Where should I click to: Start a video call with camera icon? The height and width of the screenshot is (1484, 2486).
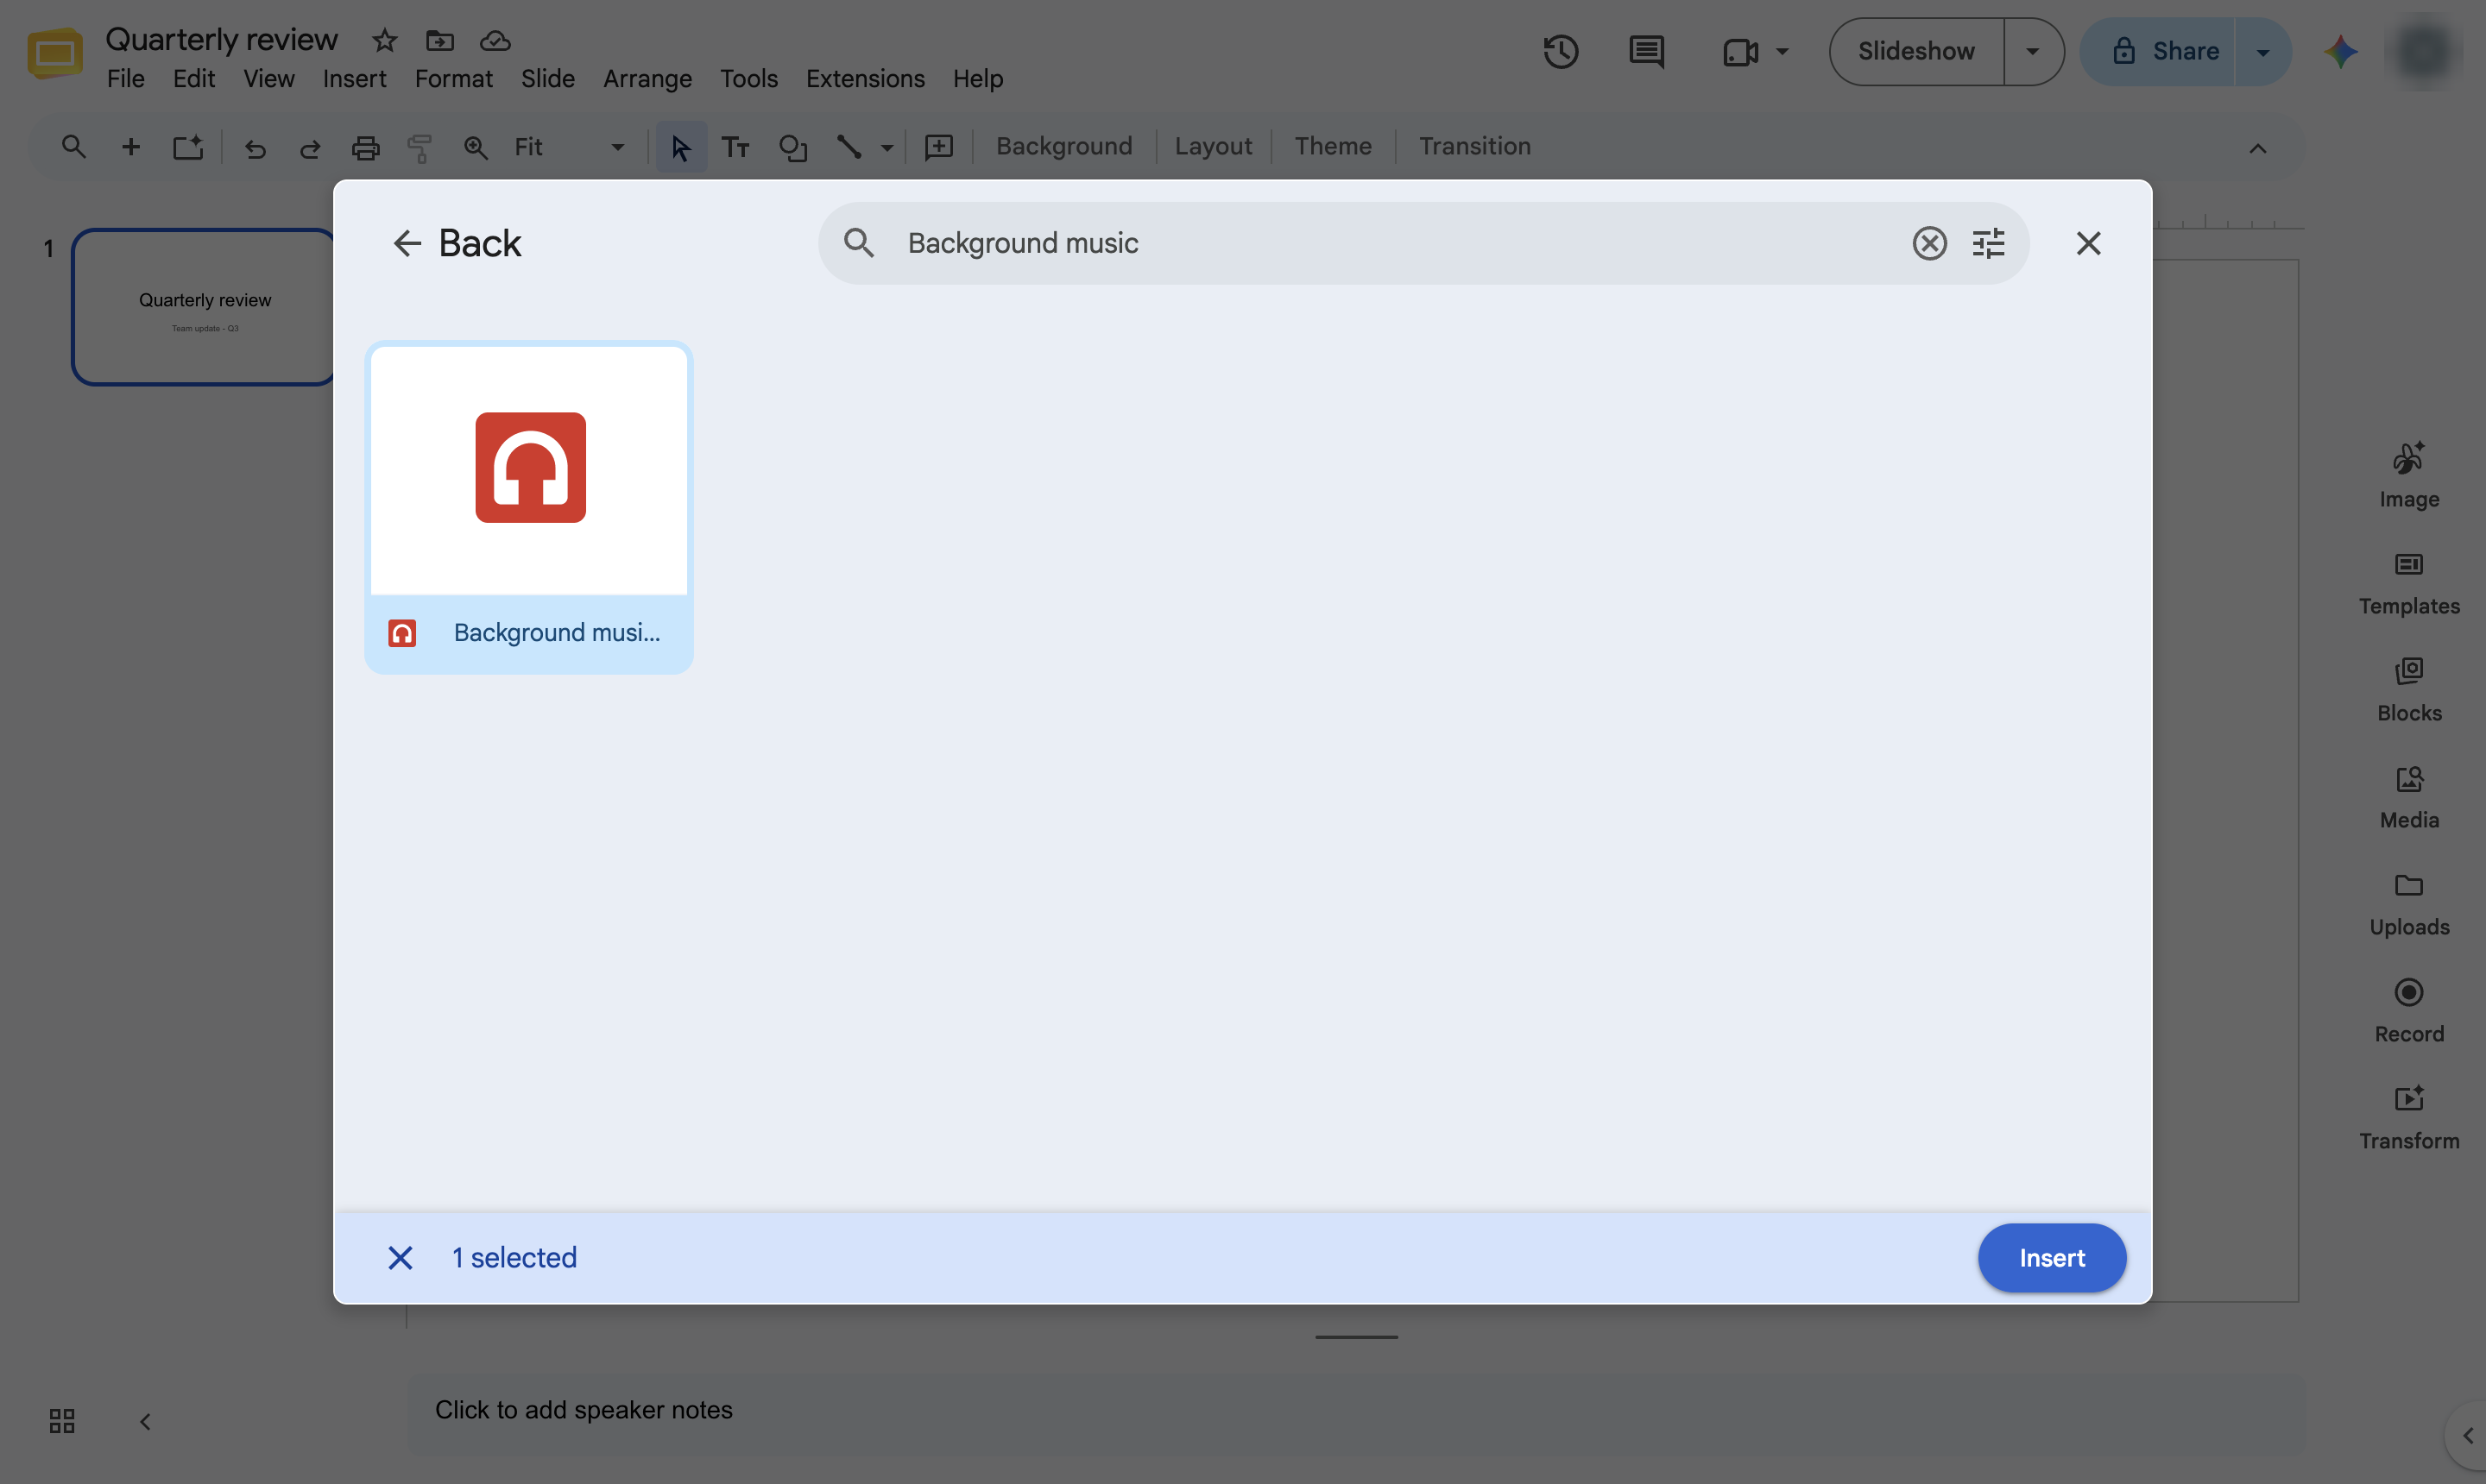click(1739, 51)
